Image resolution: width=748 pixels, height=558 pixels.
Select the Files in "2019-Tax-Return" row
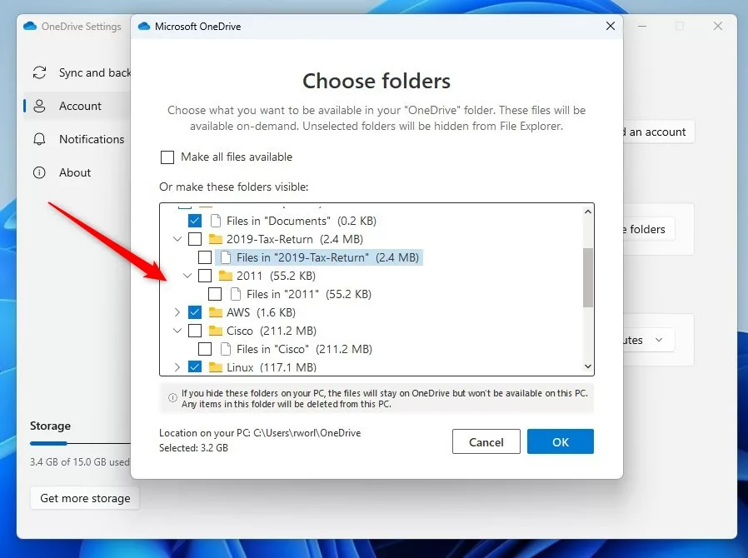(x=319, y=257)
